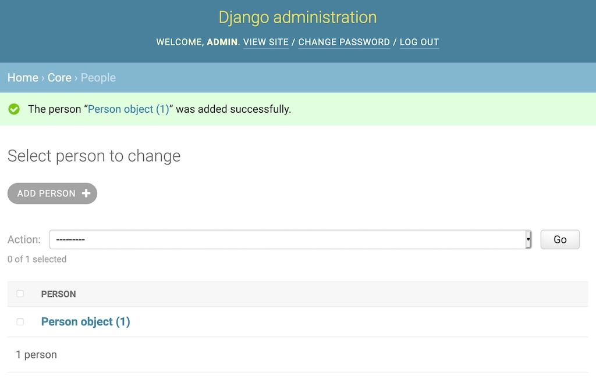Screen dimensions: 596x380
Task: Click the Log Out link
Action: pyautogui.click(x=419, y=42)
